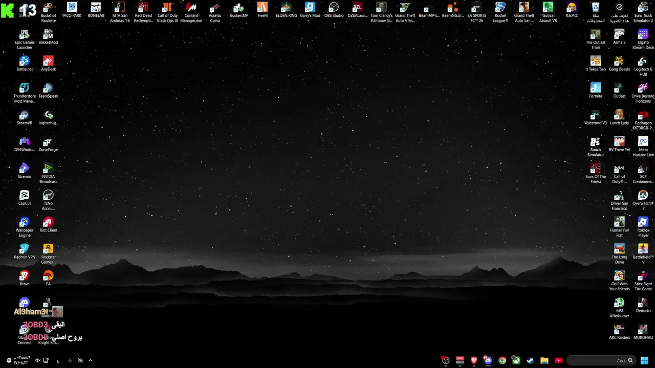Click the taskbar search box
Screen dimensions: 655x368
601,360
